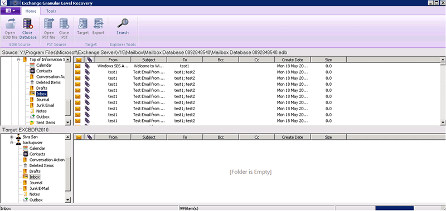The image size is (446, 211).
Task: Switch to the Home ribbon tab
Action: pos(31,11)
